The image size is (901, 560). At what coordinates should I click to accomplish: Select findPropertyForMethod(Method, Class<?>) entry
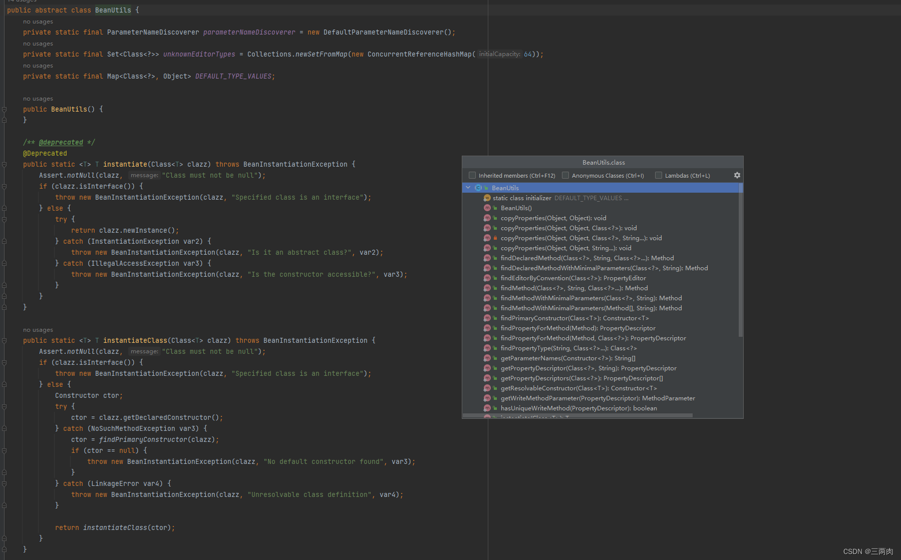(x=600, y=338)
